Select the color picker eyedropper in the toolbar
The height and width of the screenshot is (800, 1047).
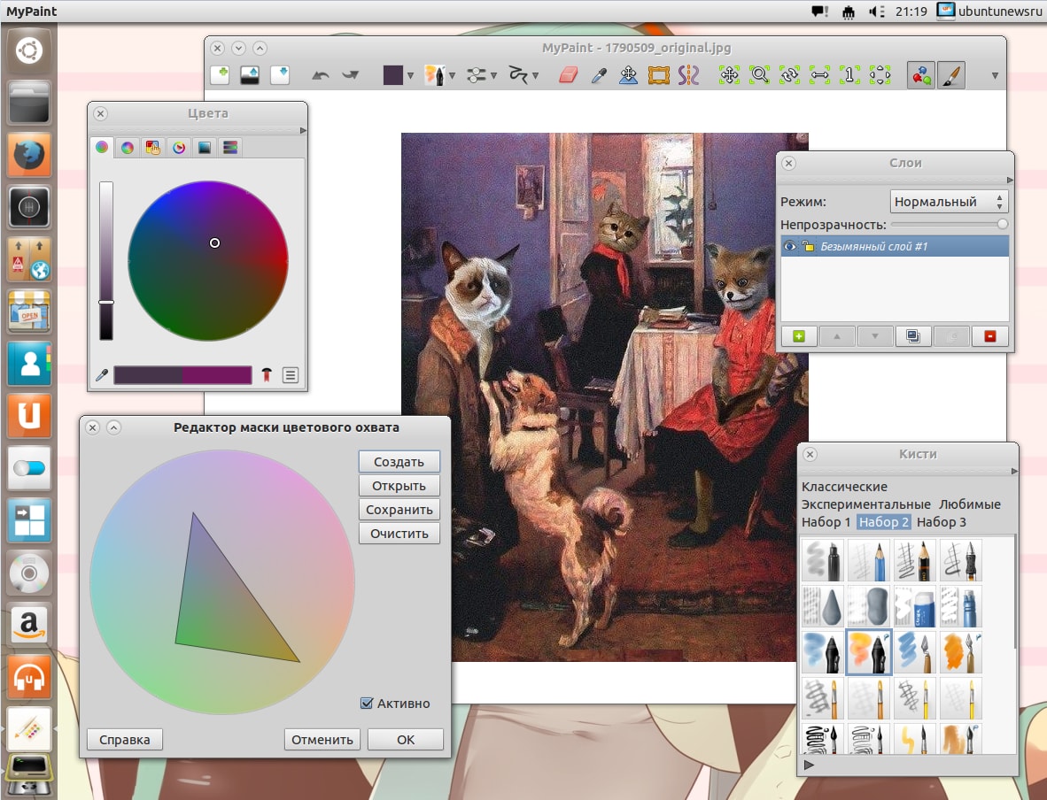598,75
